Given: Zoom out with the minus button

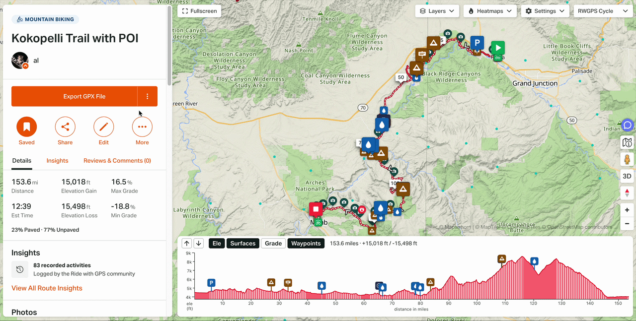Looking at the screenshot, I should pyautogui.click(x=627, y=224).
